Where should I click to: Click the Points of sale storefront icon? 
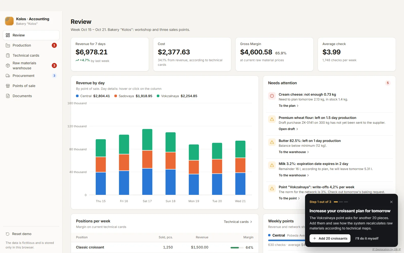8,86
